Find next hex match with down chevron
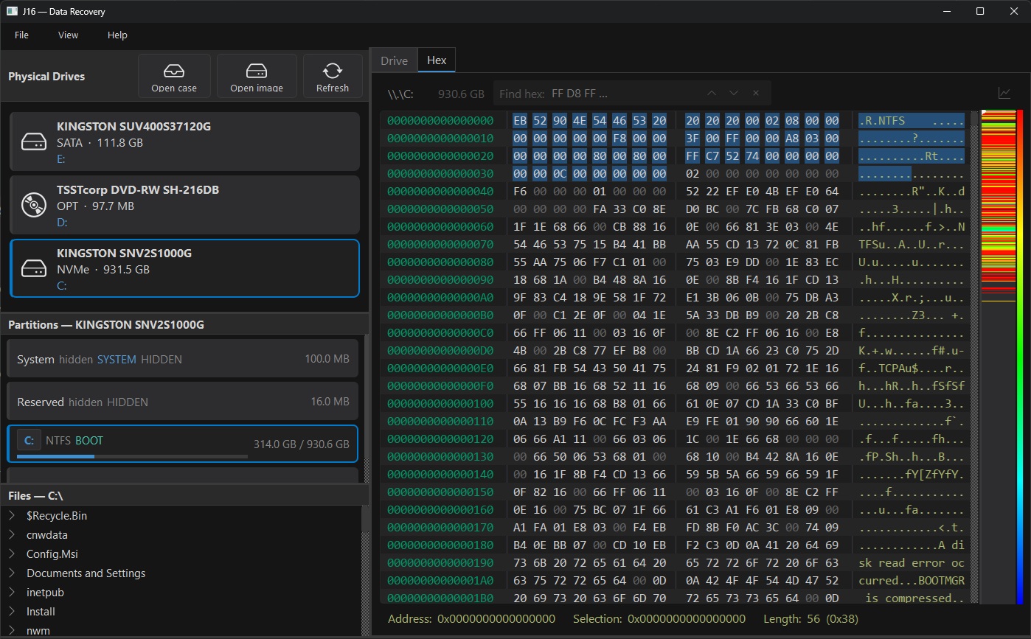 click(x=733, y=93)
